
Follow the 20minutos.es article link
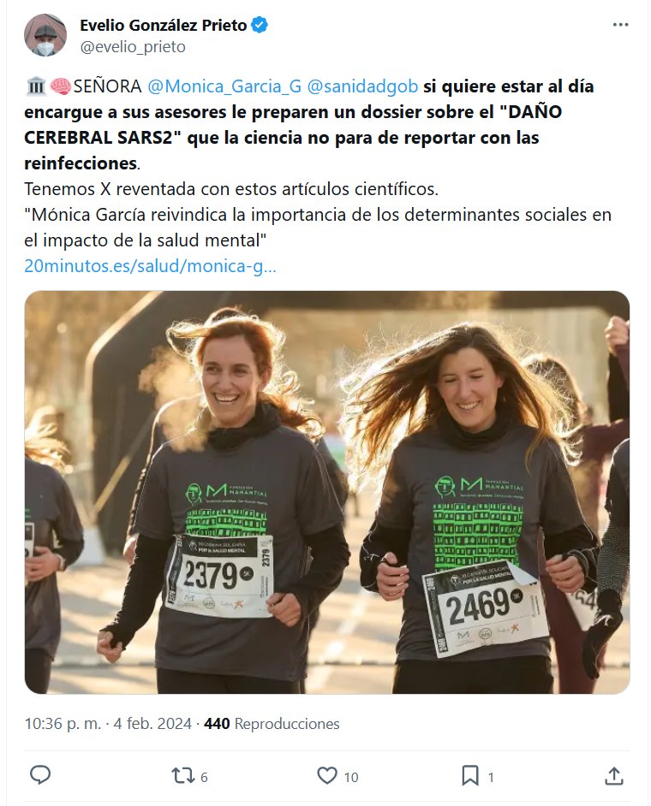coord(150,266)
